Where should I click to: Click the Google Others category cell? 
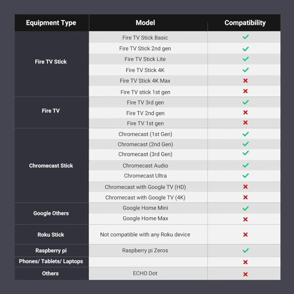coord(52,214)
